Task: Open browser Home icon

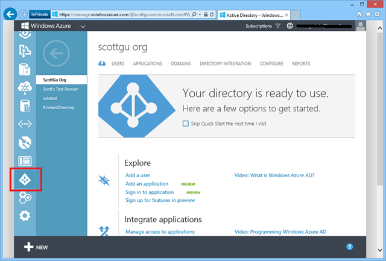Action: pyautogui.click(x=359, y=14)
